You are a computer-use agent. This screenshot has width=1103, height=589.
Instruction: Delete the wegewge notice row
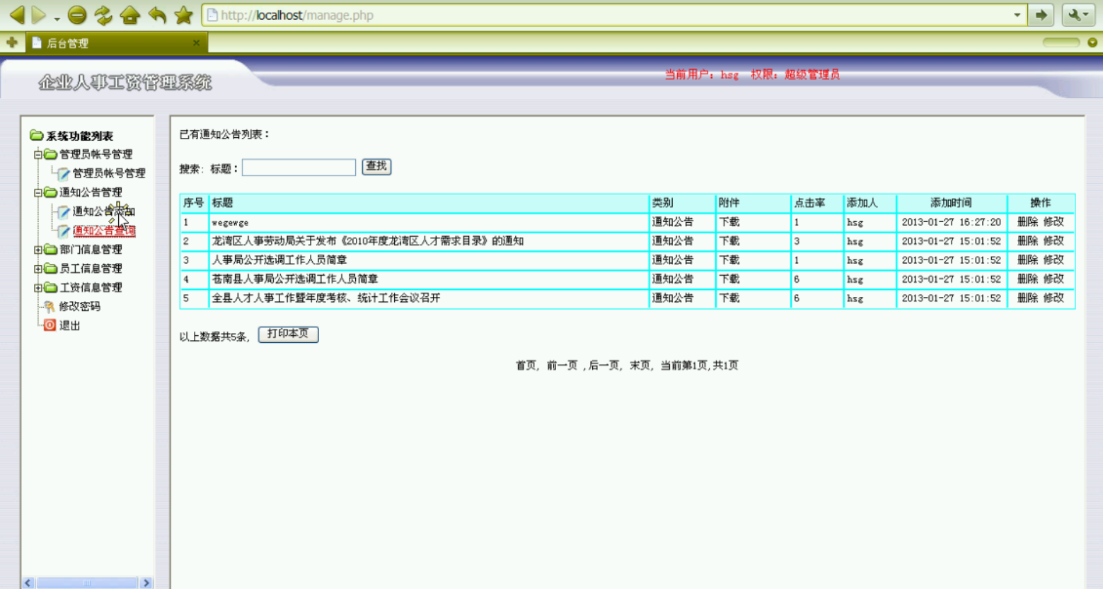[1027, 222]
